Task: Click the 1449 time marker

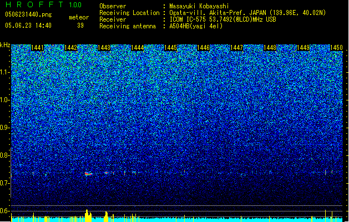Action: pyautogui.click(x=303, y=48)
